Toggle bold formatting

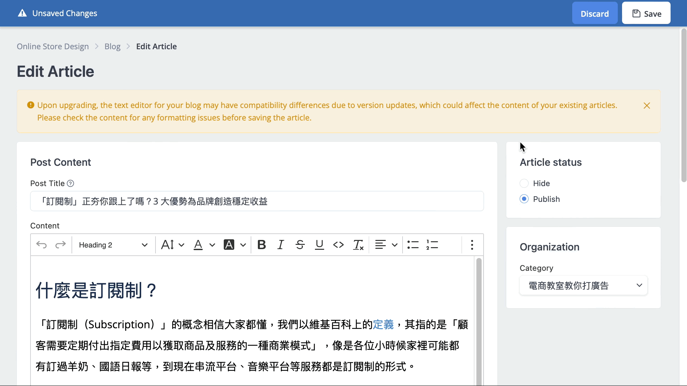pos(261,245)
